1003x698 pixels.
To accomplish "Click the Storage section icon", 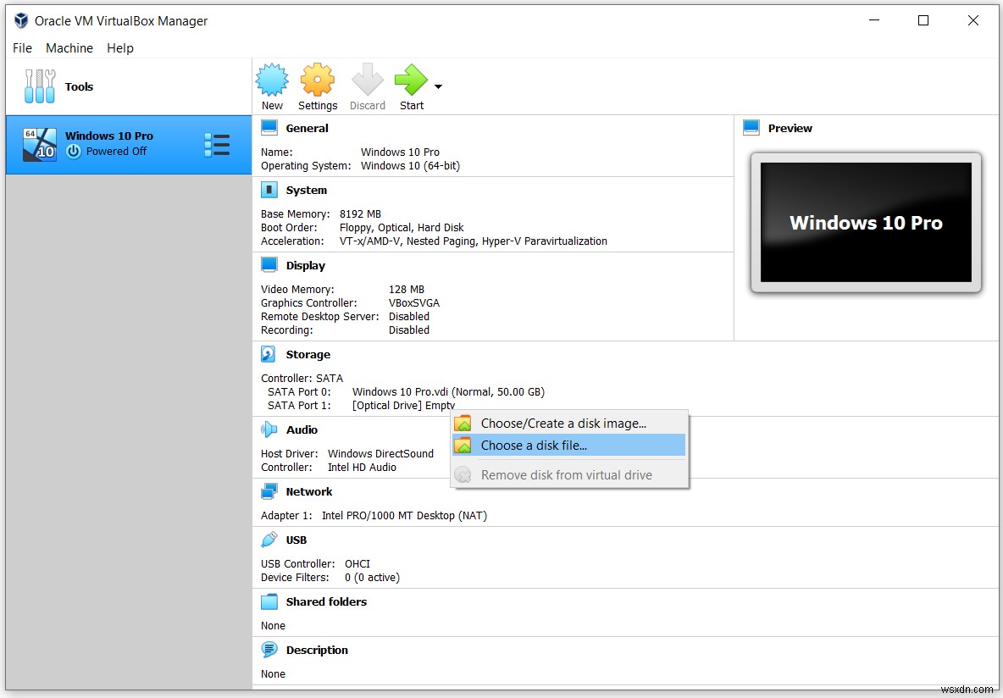I will click(x=269, y=353).
